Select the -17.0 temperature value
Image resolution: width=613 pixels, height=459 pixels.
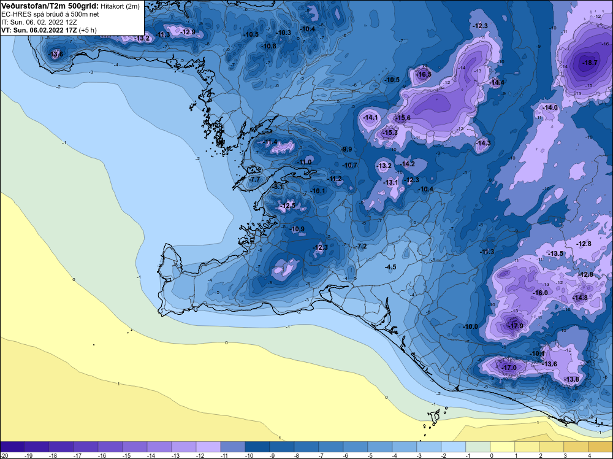pyautogui.click(x=509, y=368)
